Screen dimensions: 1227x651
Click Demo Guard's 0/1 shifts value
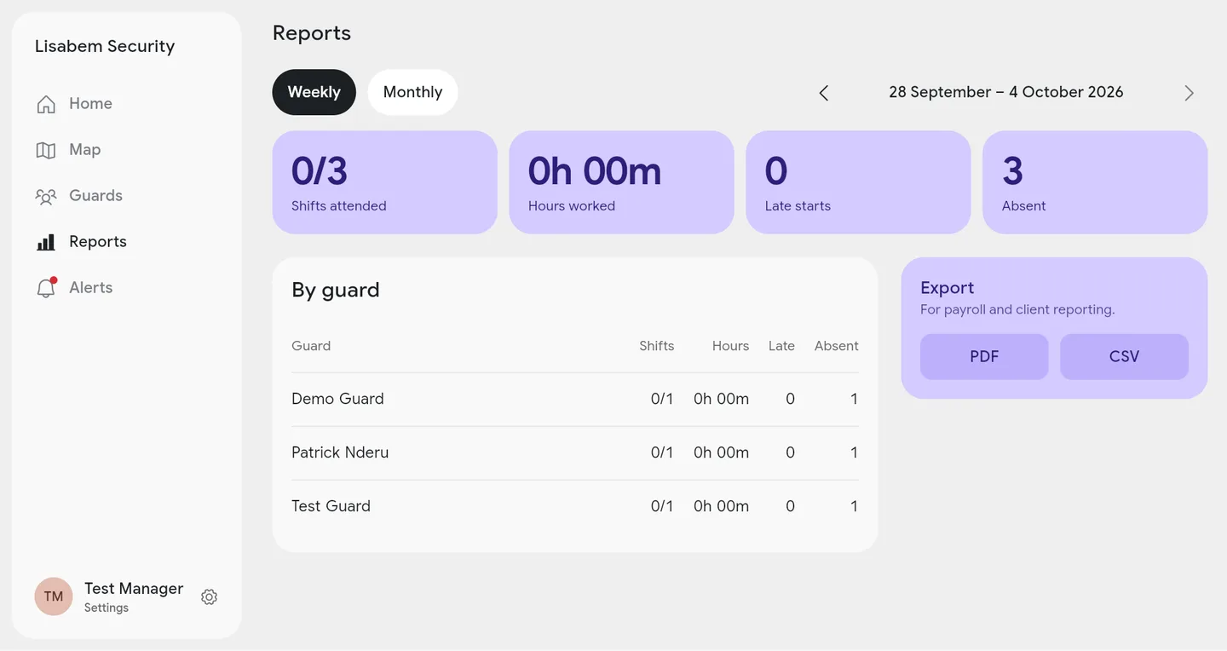pos(662,399)
